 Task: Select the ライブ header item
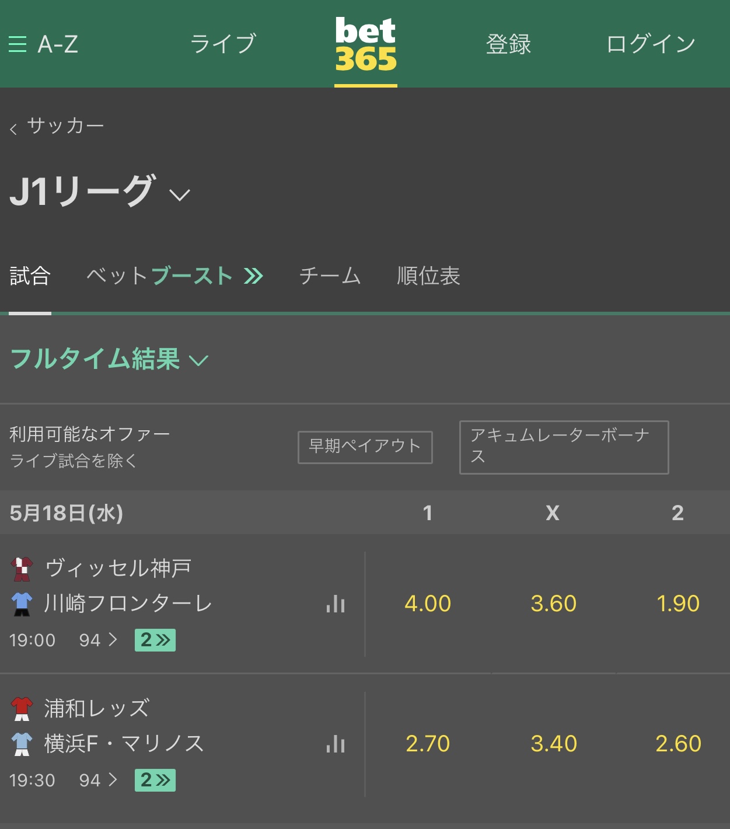[223, 44]
